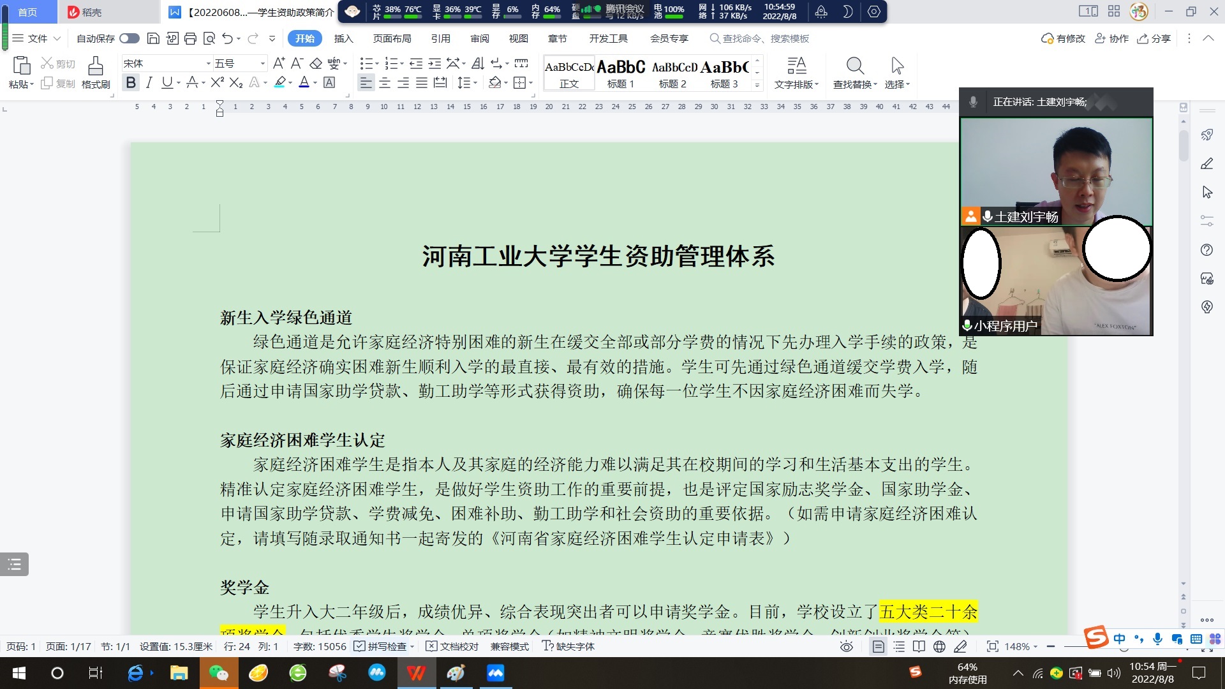Image resolution: width=1225 pixels, height=689 pixels.
Task: Click the superscript icon
Action: point(217,82)
